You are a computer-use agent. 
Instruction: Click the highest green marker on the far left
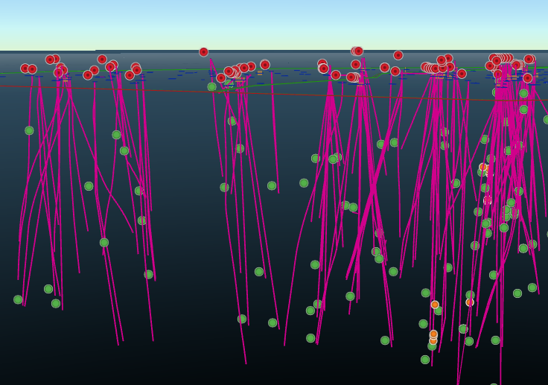pos(29,130)
